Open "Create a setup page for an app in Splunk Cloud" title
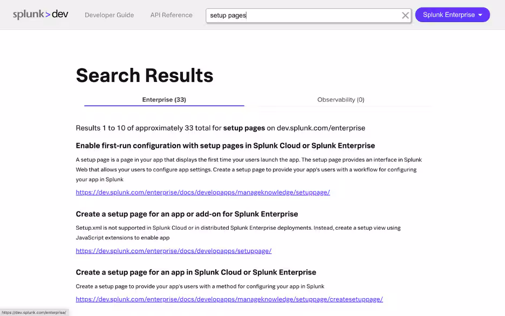The width and height of the screenshot is (505, 316). 196,272
